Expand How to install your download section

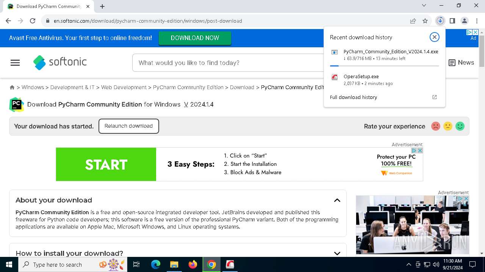click(x=337, y=253)
